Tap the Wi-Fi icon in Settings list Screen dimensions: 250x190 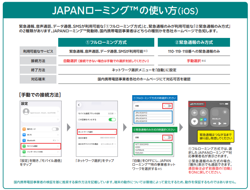(x=24, y=135)
